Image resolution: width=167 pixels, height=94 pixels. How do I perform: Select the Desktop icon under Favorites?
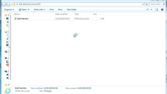[7, 19]
